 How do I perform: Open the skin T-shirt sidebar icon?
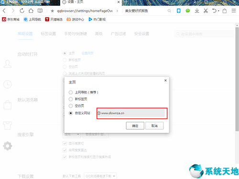pos(8,126)
